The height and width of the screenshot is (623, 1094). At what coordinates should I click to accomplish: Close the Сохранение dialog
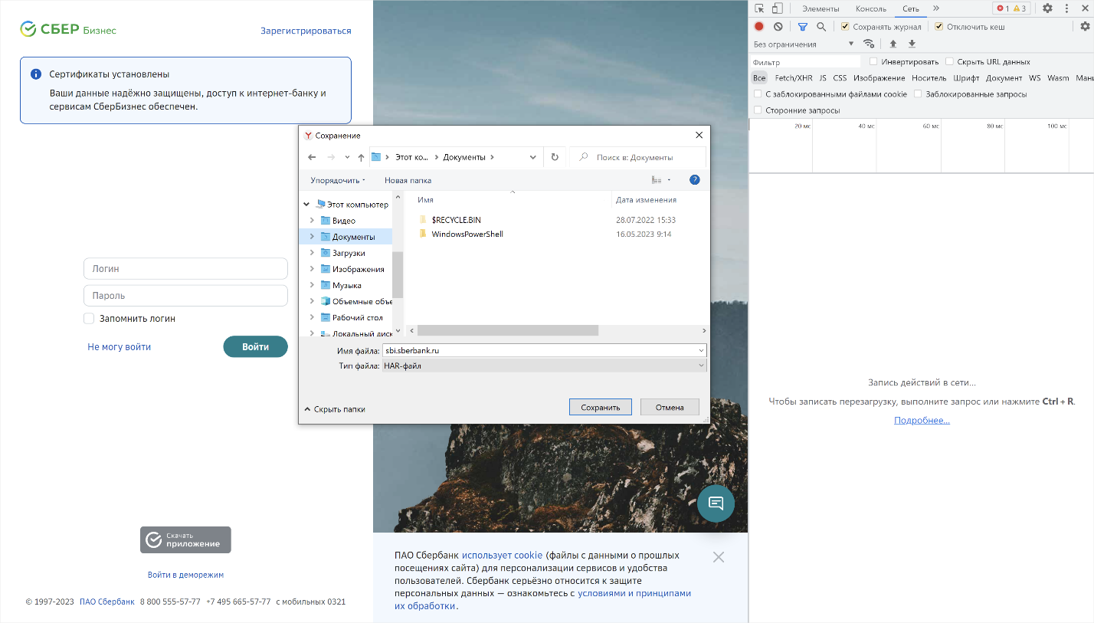(699, 135)
